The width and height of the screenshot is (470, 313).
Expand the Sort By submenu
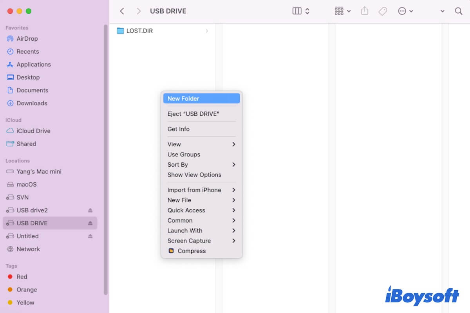(x=177, y=164)
